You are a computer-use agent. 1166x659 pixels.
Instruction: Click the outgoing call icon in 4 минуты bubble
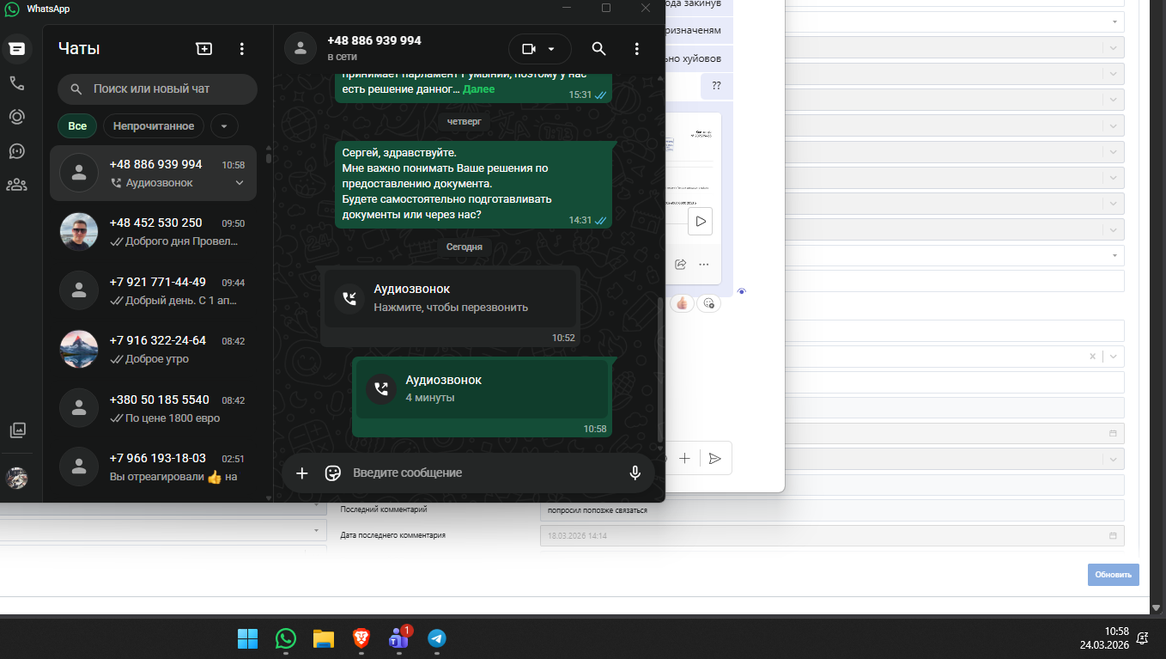tap(381, 389)
